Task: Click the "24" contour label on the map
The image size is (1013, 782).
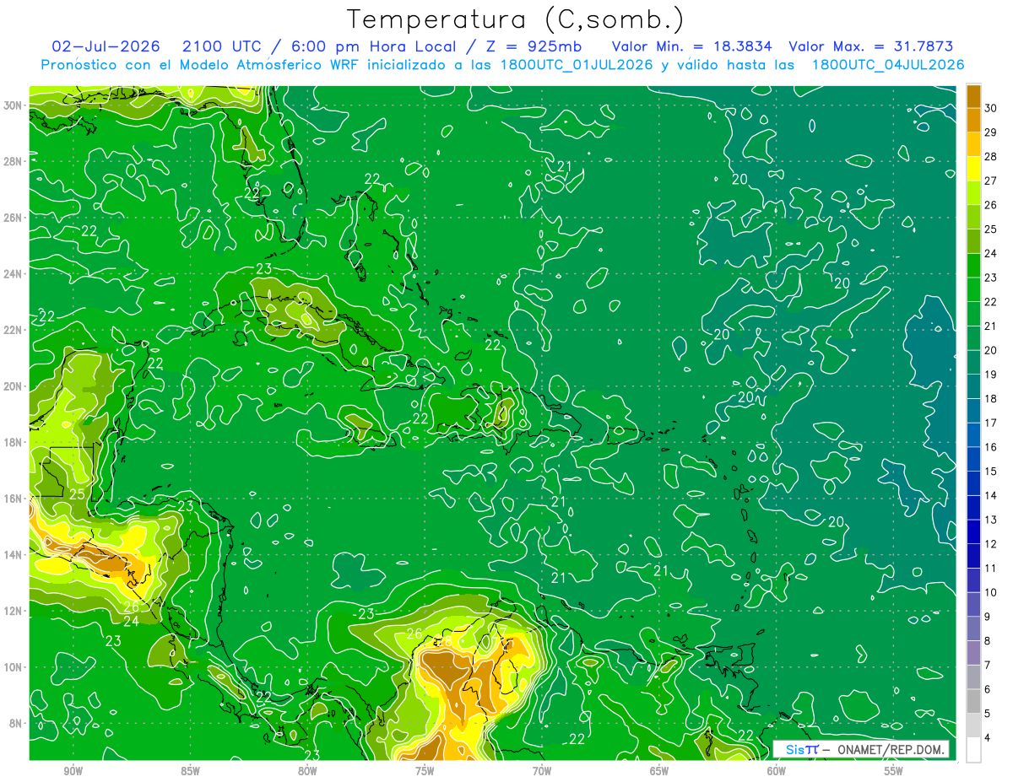Action: (131, 622)
